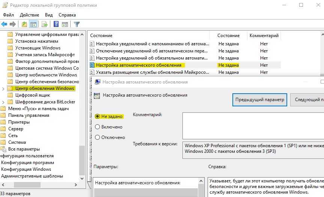Click the Up one level folder icon
Screen dimensions: 324x197
click(24, 24)
